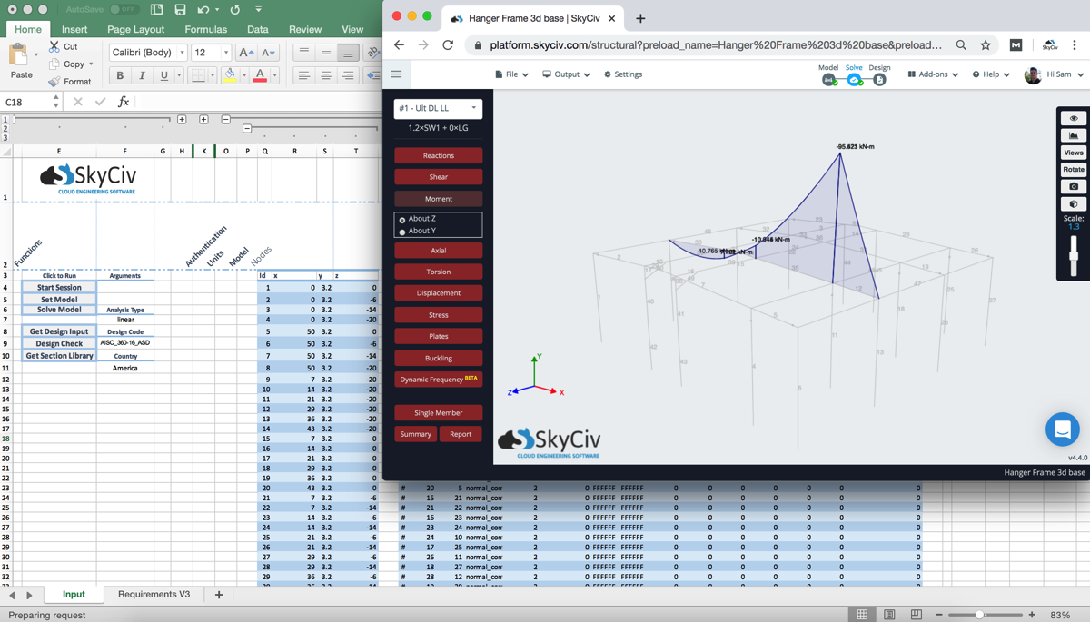This screenshot has height=622, width=1090.
Task: Expand the Add-ons dropdown menu
Action: 933,74
